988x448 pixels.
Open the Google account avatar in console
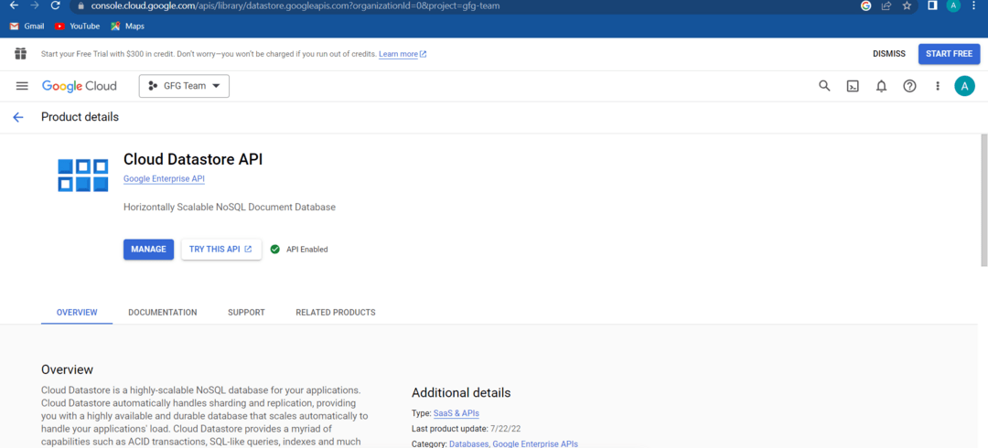965,86
